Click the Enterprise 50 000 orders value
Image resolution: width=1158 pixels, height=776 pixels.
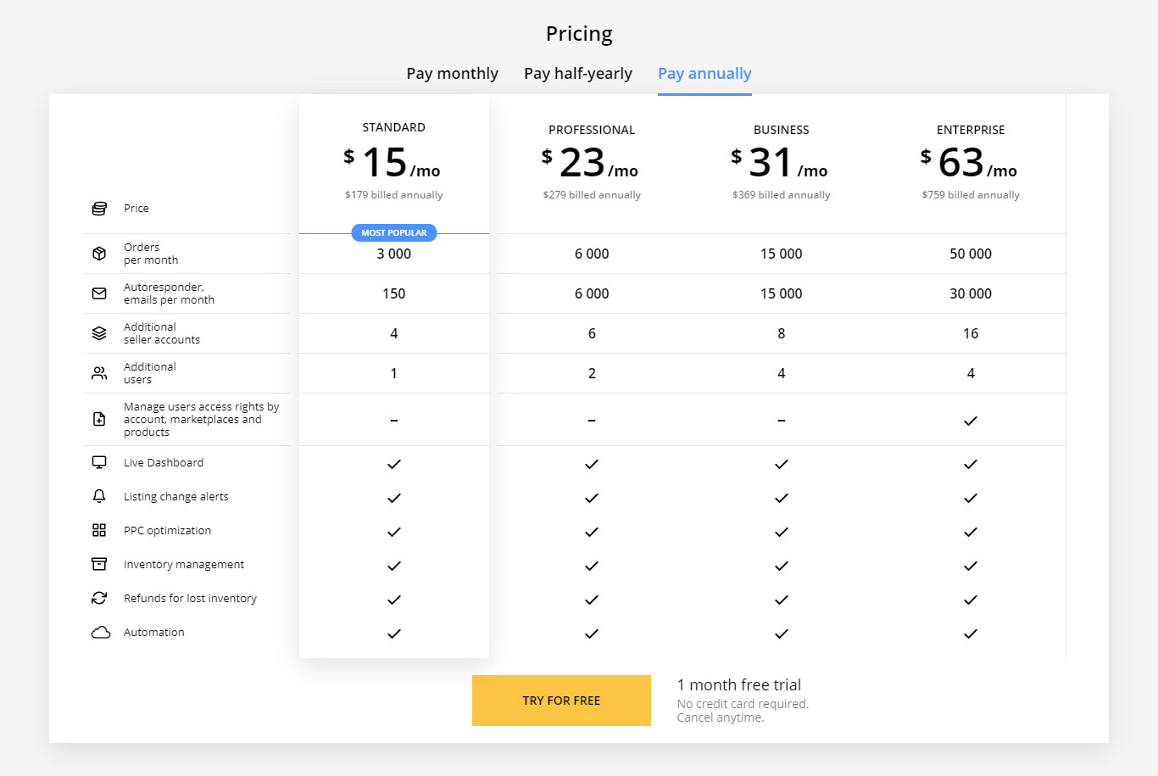[971, 254]
